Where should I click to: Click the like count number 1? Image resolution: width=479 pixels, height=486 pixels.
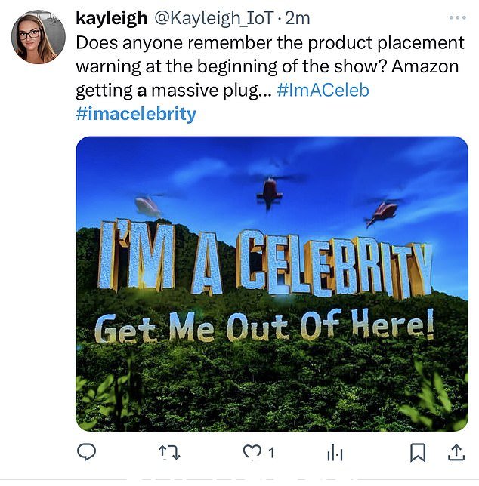271,453
